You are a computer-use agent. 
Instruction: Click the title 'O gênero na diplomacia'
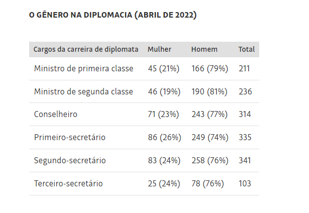pos(113,15)
